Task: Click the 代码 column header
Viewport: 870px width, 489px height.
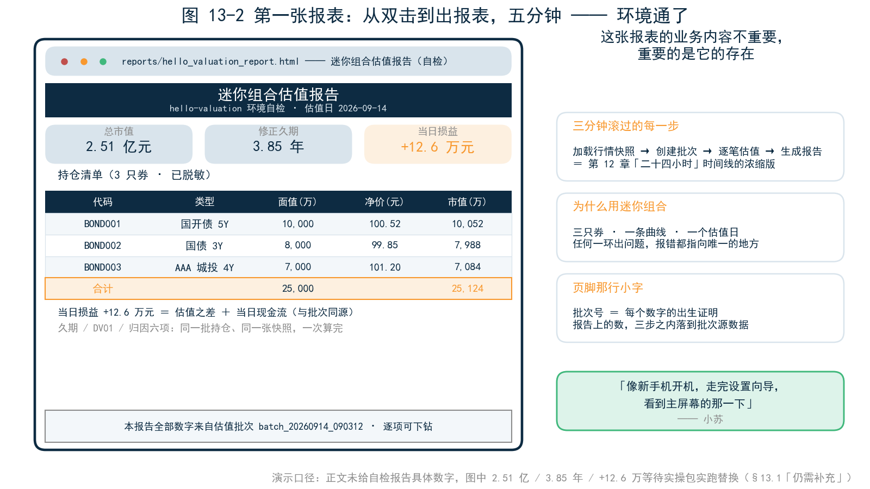Action: point(103,202)
